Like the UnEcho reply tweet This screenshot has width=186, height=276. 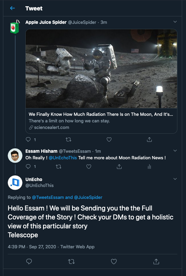tap(113, 261)
